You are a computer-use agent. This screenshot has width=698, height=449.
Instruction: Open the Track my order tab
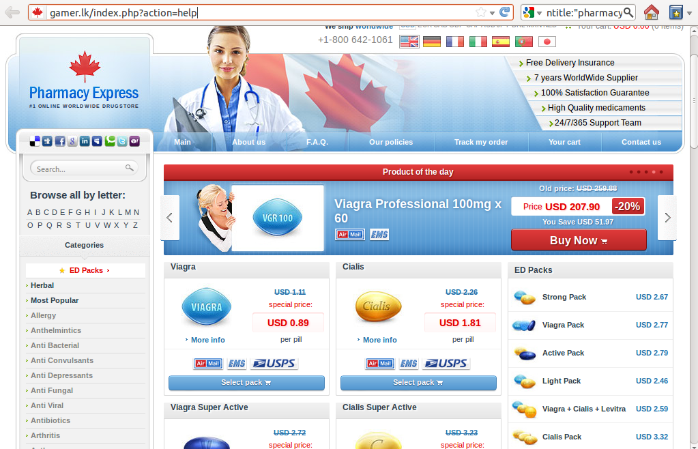481,142
